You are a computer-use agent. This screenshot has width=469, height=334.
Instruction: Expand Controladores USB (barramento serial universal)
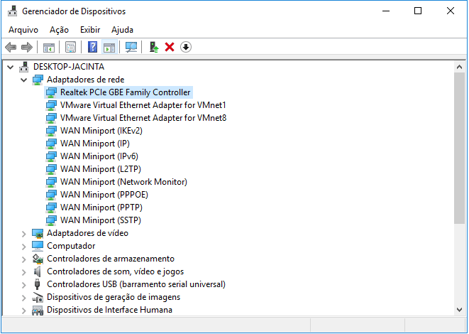23,284
